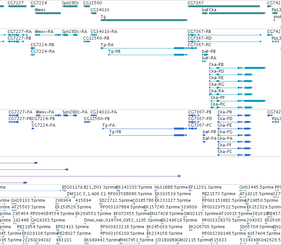Click transcript label CG7227-RB
This screenshot has height=245, width=281.
(x=19, y=38)
